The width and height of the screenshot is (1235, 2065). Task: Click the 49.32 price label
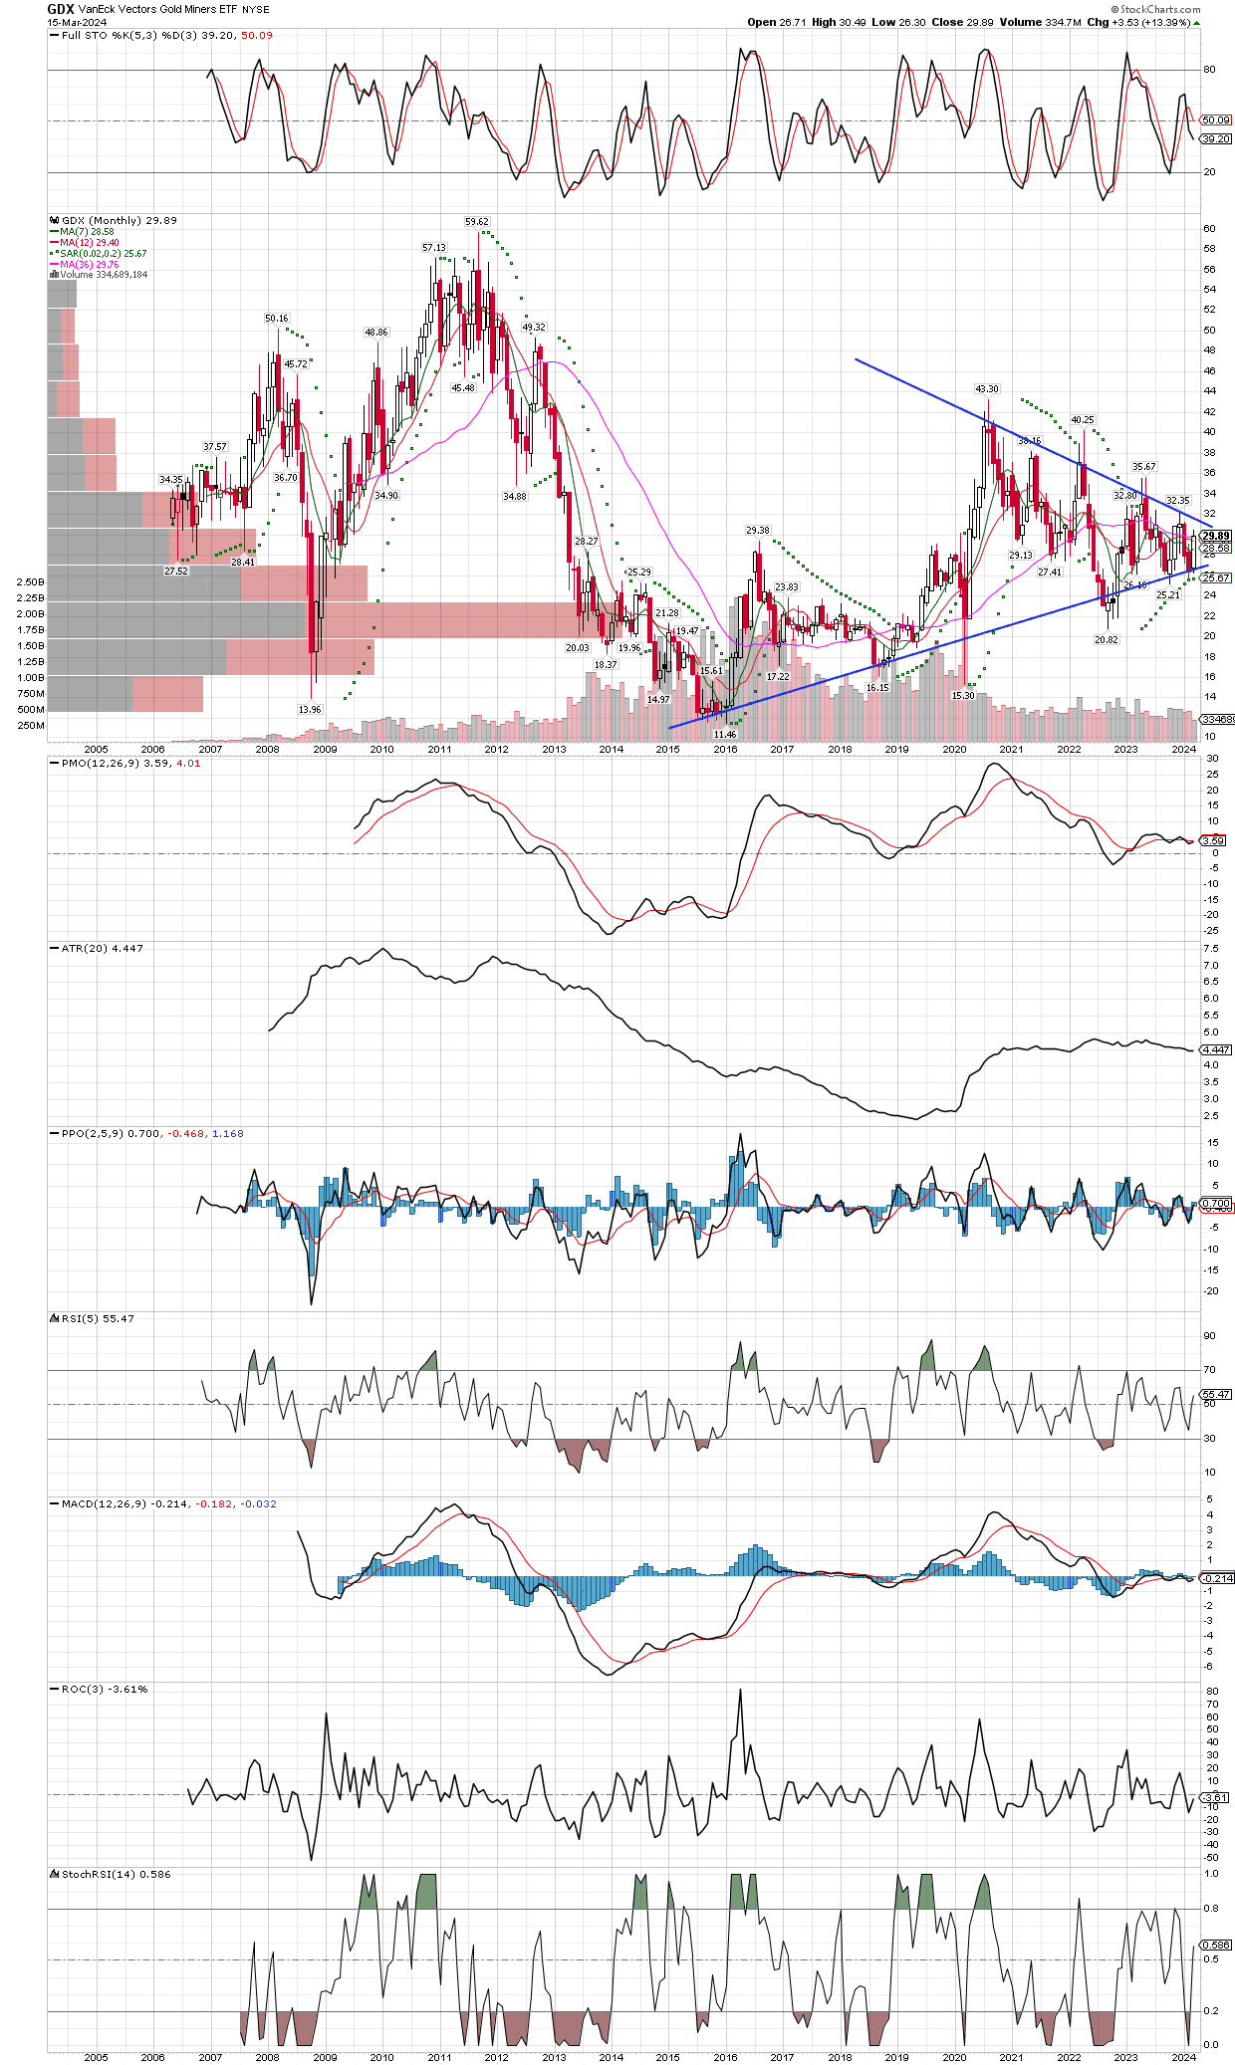(534, 328)
